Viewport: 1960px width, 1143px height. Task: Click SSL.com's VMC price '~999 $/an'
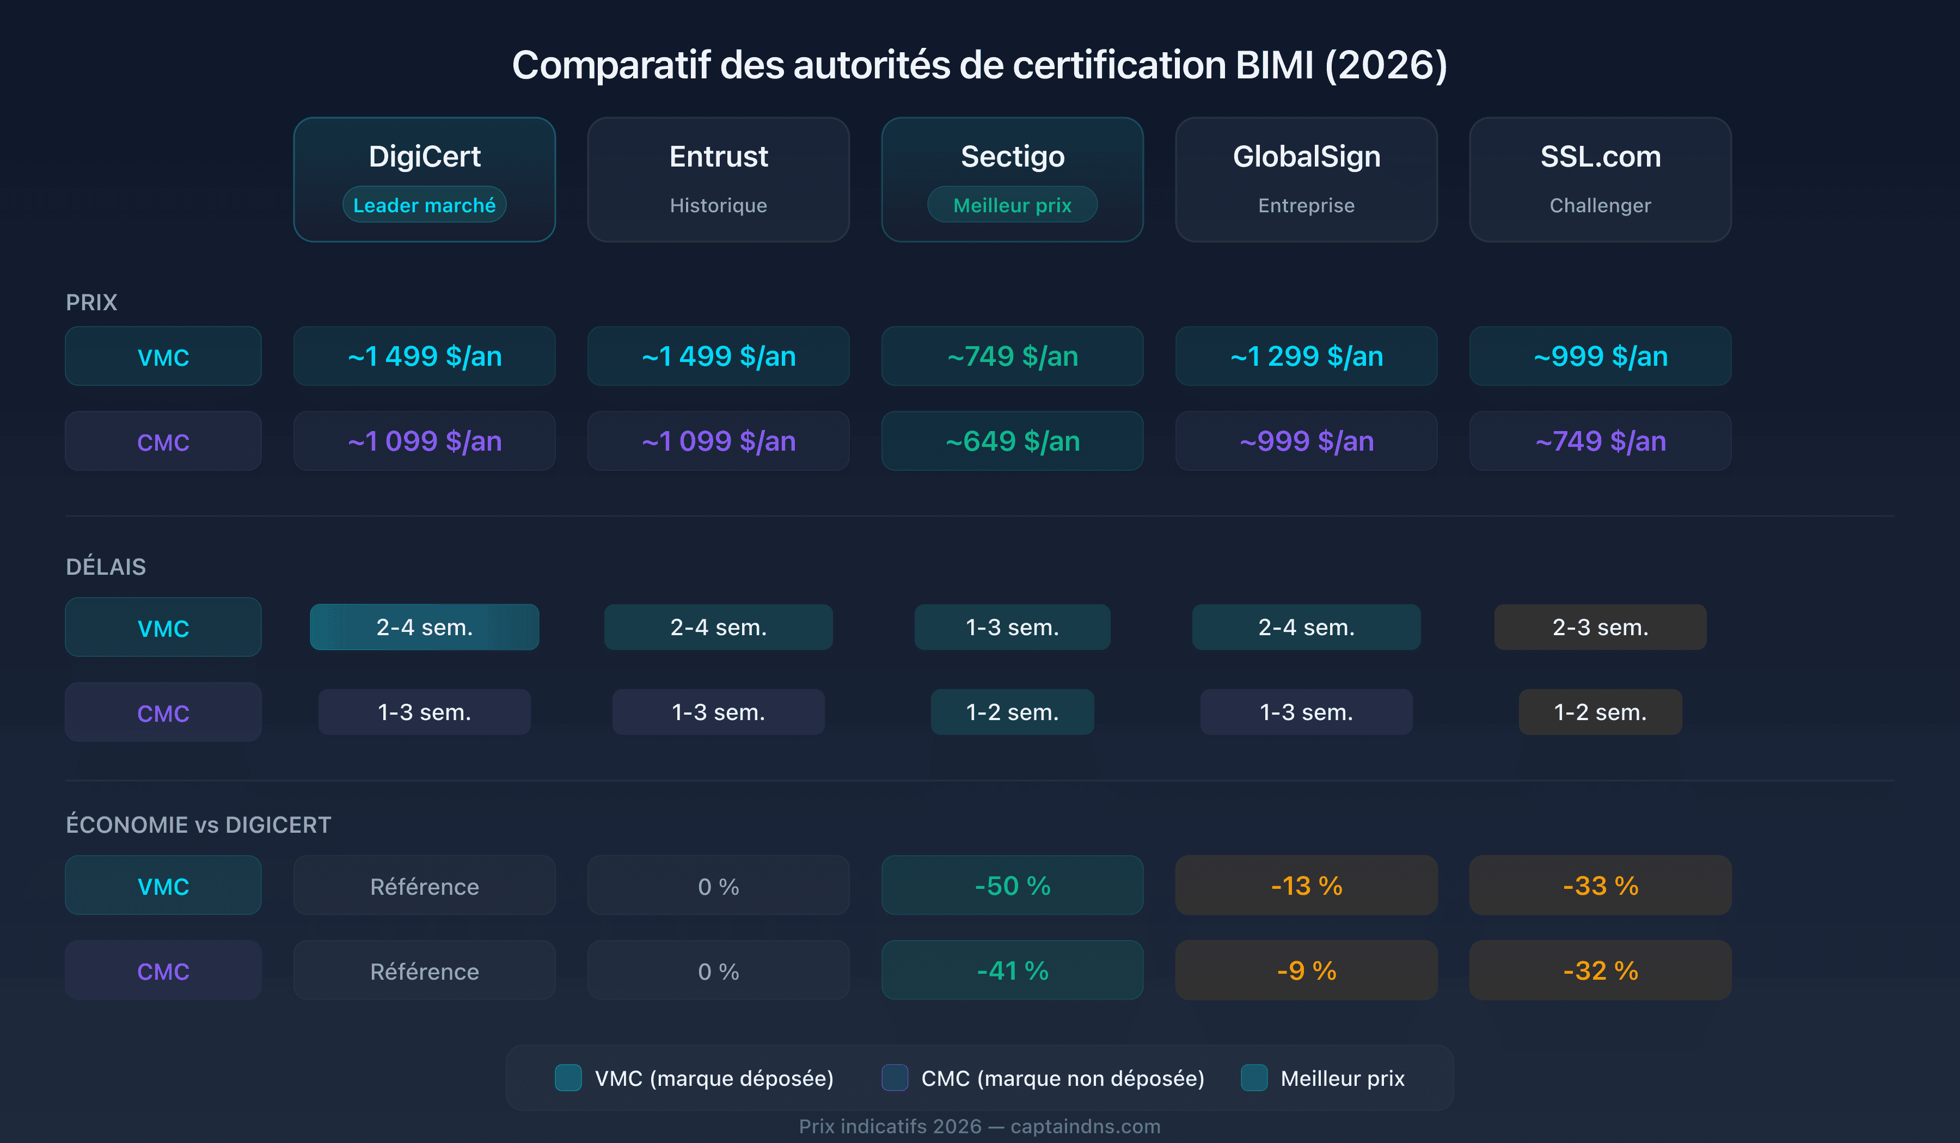point(1601,356)
